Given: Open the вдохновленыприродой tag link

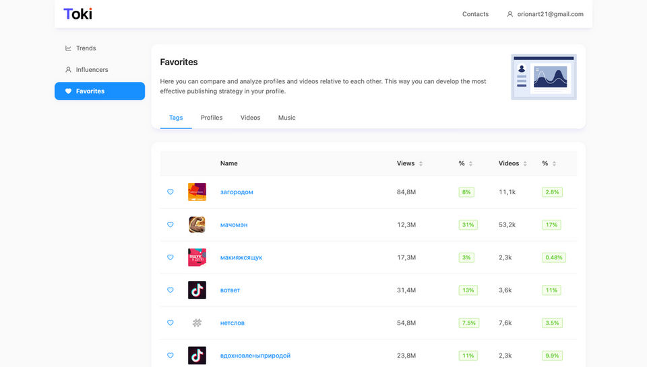Looking at the screenshot, I should point(255,356).
